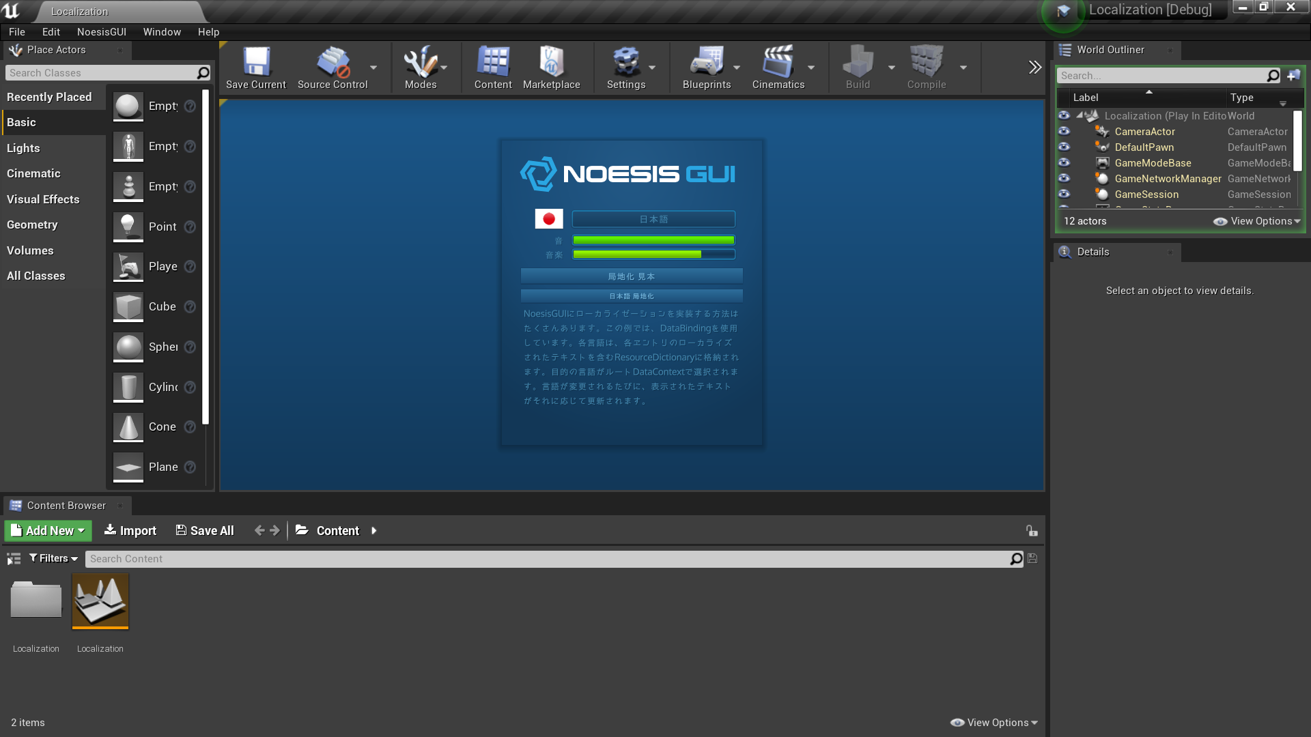Click the second green volume slider

tap(653, 255)
